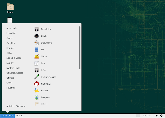The width and height of the screenshot is (165, 118).
Task: Select the Games category
Action: [10, 38]
